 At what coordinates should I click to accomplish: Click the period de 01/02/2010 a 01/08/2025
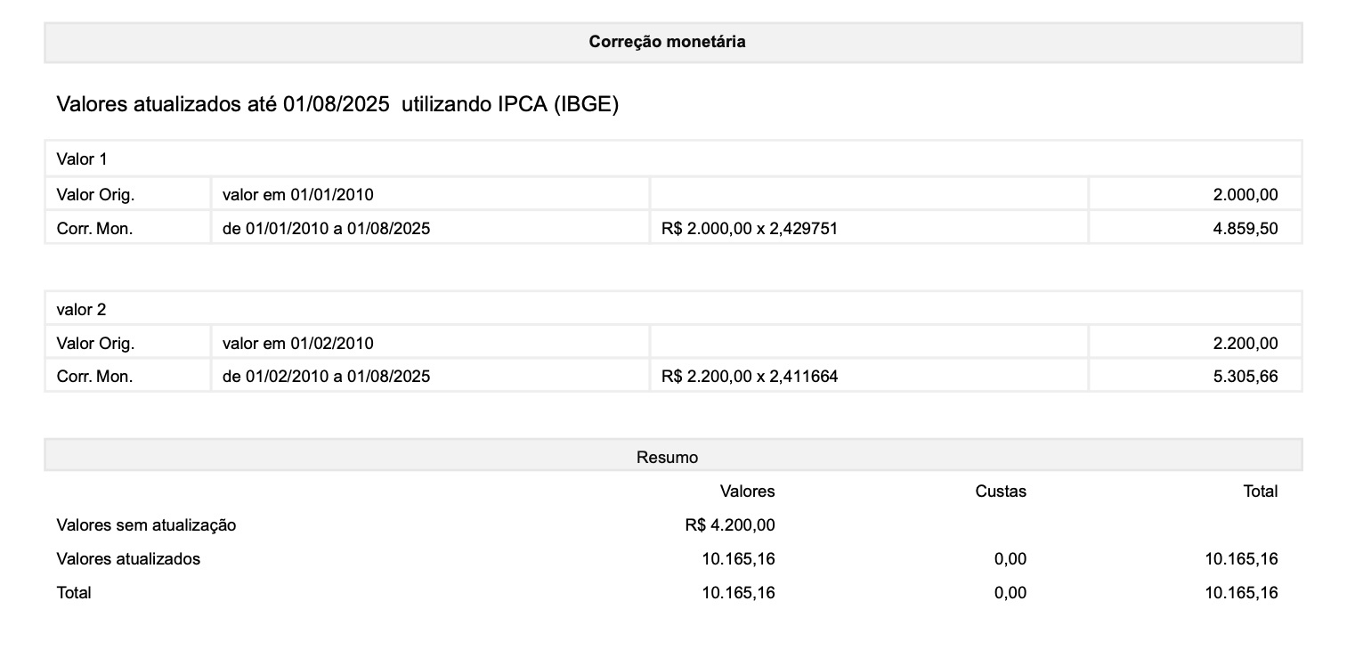326,376
